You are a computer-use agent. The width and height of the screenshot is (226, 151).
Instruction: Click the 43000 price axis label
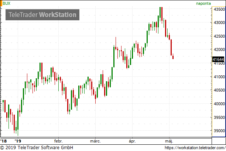(x=219, y=23)
